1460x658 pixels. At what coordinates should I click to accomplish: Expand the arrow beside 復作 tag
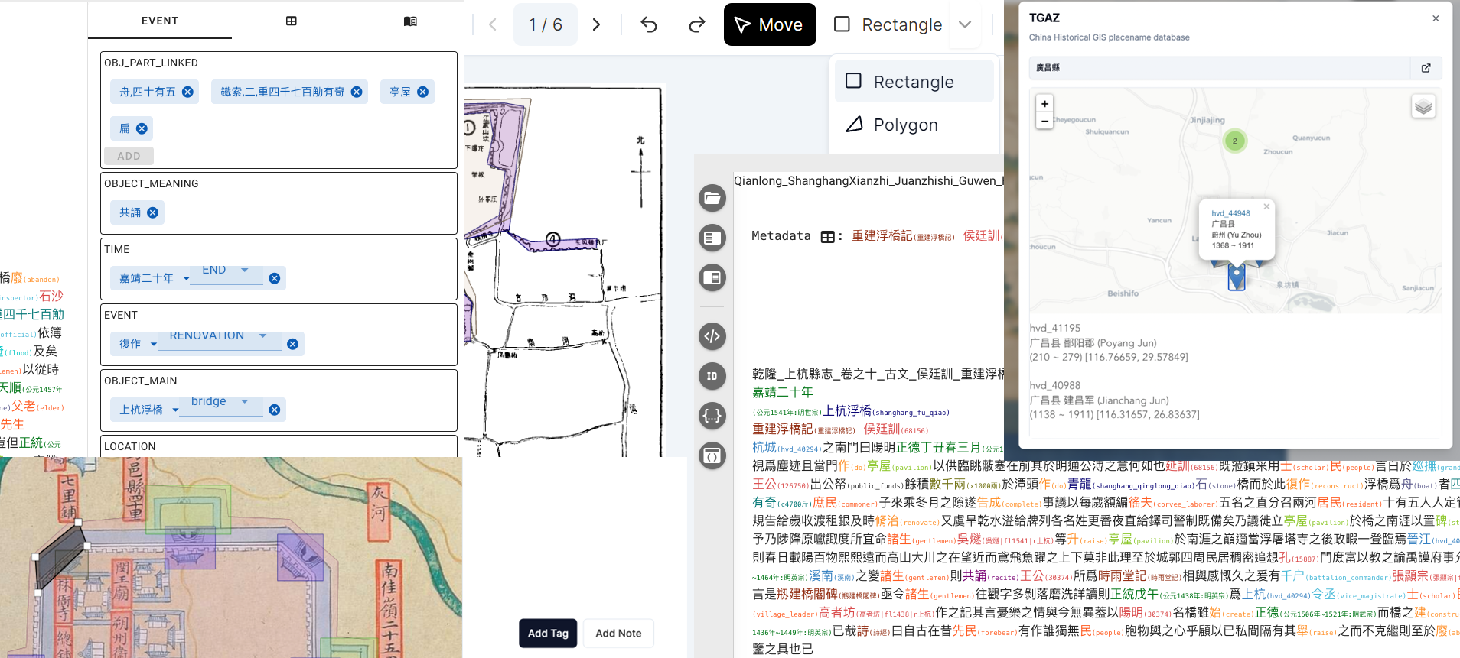(153, 345)
